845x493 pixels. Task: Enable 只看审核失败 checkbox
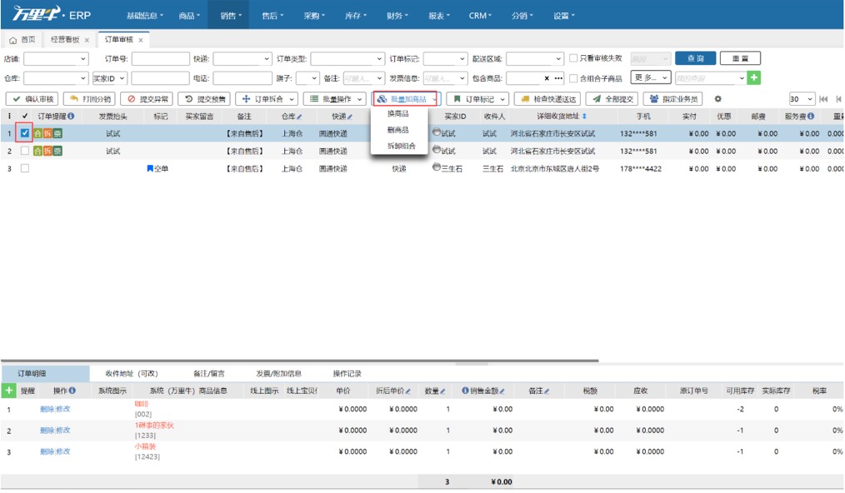pyautogui.click(x=573, y=58)
